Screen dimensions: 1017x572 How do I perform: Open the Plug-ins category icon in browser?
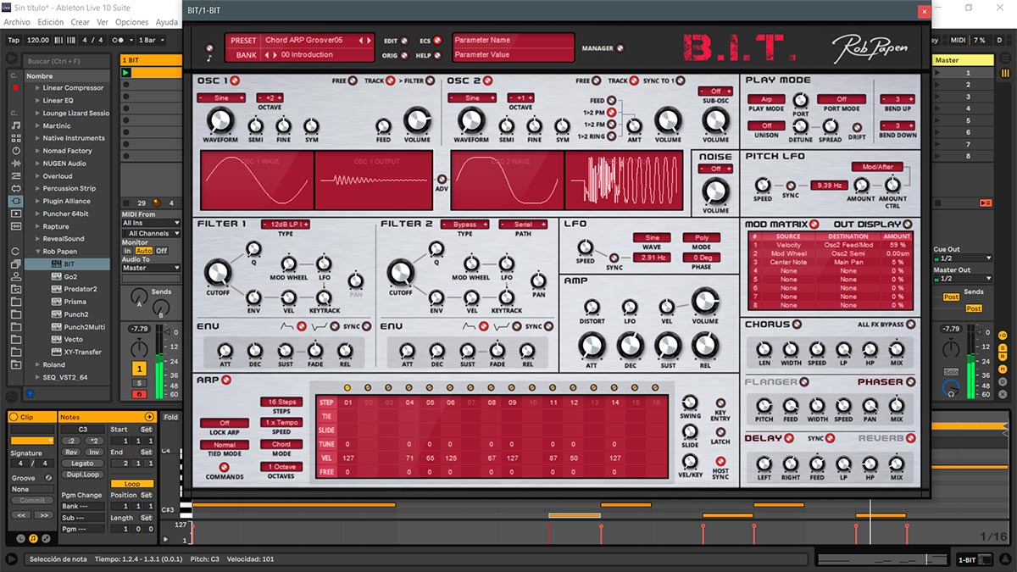(15, 201)
